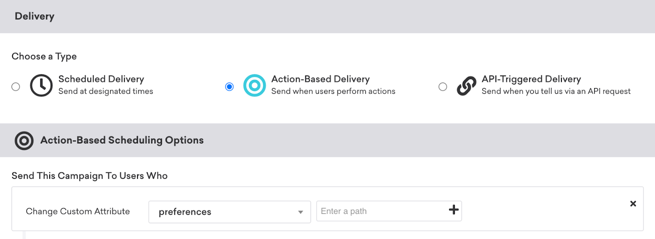Click the dropdown arrow beside preferences
Screen dimensions: 655x239
(x=301, y=212)
